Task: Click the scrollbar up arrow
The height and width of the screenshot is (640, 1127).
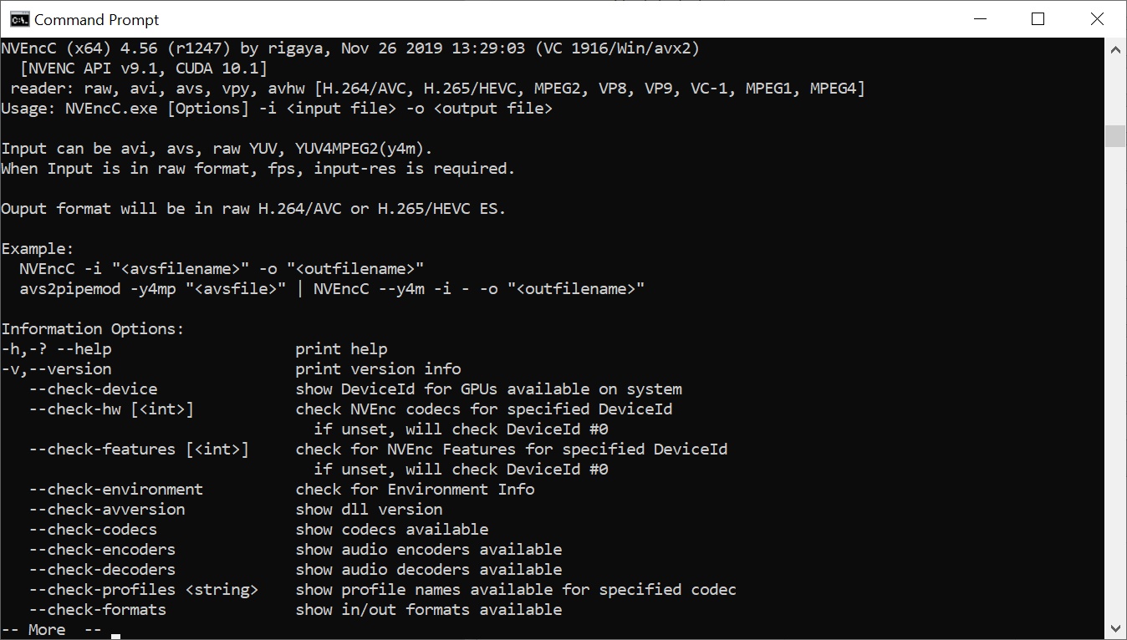Action: click(1115, 49)
